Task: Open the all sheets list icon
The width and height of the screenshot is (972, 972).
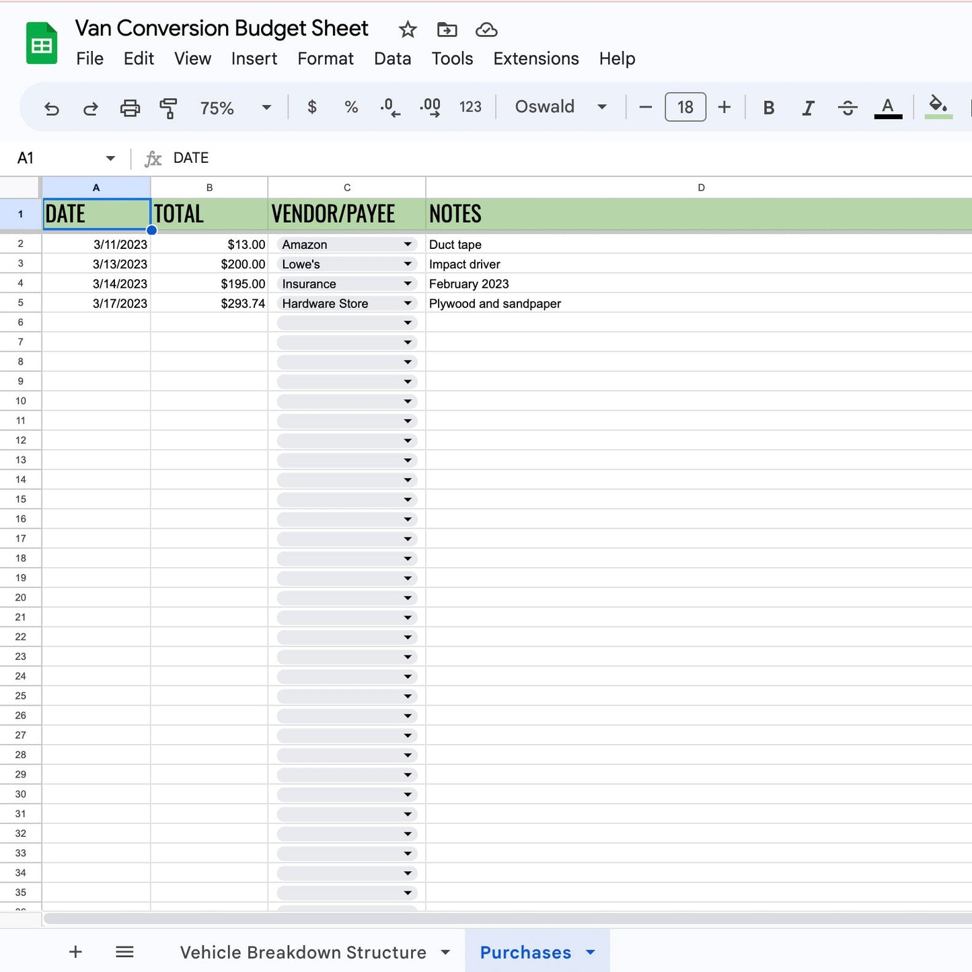Action: tap(124, 952)
